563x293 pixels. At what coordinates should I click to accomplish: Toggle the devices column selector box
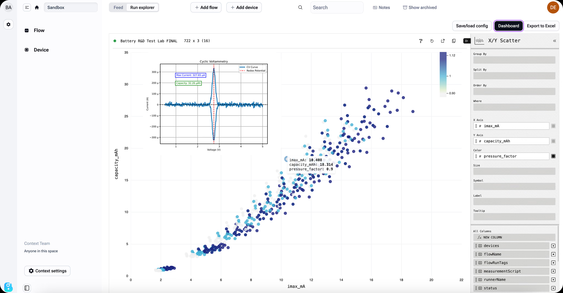(x=553, y=246)
